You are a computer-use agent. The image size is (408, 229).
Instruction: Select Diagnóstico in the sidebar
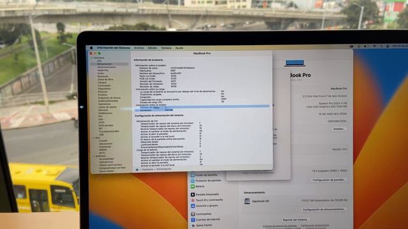click(105, 89)
